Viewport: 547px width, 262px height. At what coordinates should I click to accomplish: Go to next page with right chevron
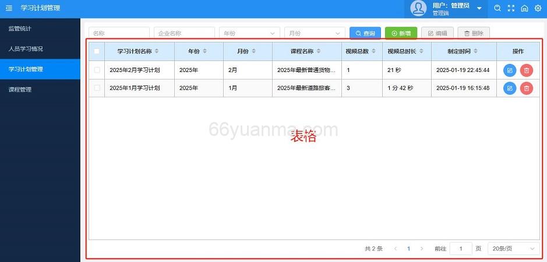click(422, 249)
